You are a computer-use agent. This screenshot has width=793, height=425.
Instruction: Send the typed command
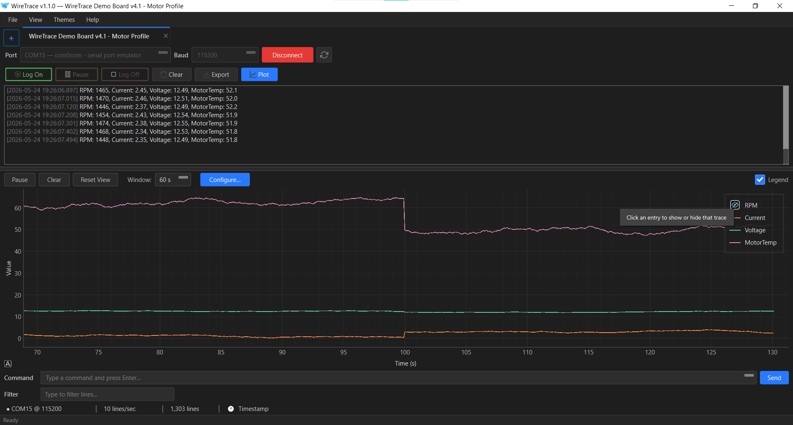[x=774, y=378]
